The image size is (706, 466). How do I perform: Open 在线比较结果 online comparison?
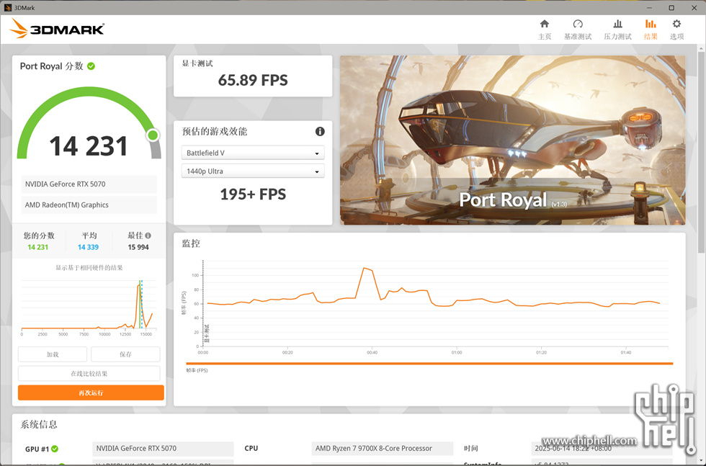pos(89,374)
